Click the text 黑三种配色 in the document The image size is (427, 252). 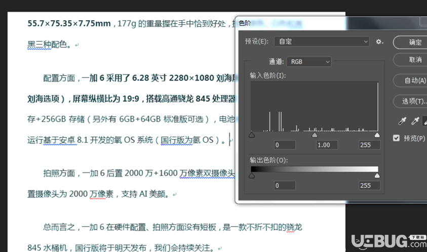(47, 45)
